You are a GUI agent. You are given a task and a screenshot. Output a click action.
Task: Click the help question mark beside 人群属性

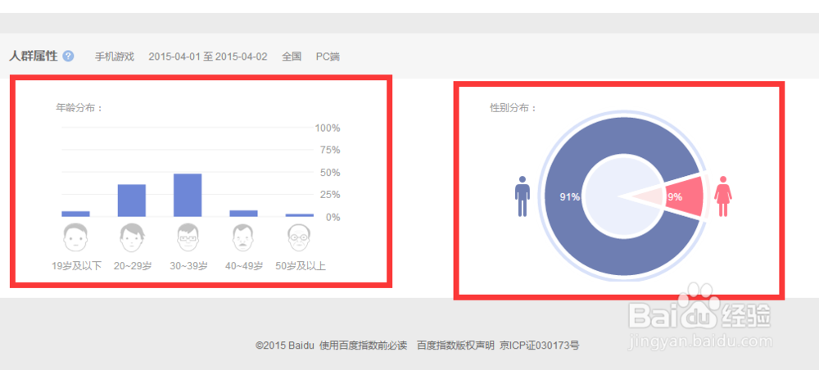tap(69, 56)
